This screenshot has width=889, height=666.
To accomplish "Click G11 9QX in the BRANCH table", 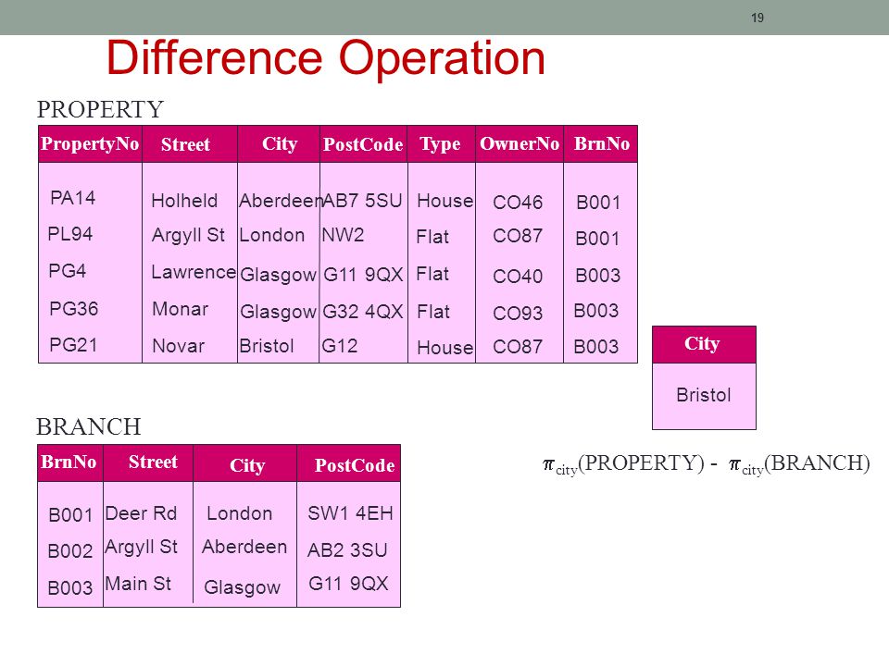I will click(348, 584).
